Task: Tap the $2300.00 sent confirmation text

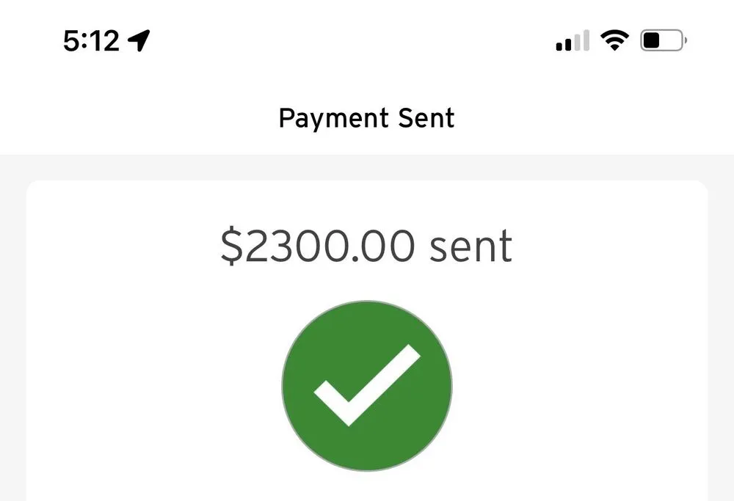Action: [x=366, y=247]
